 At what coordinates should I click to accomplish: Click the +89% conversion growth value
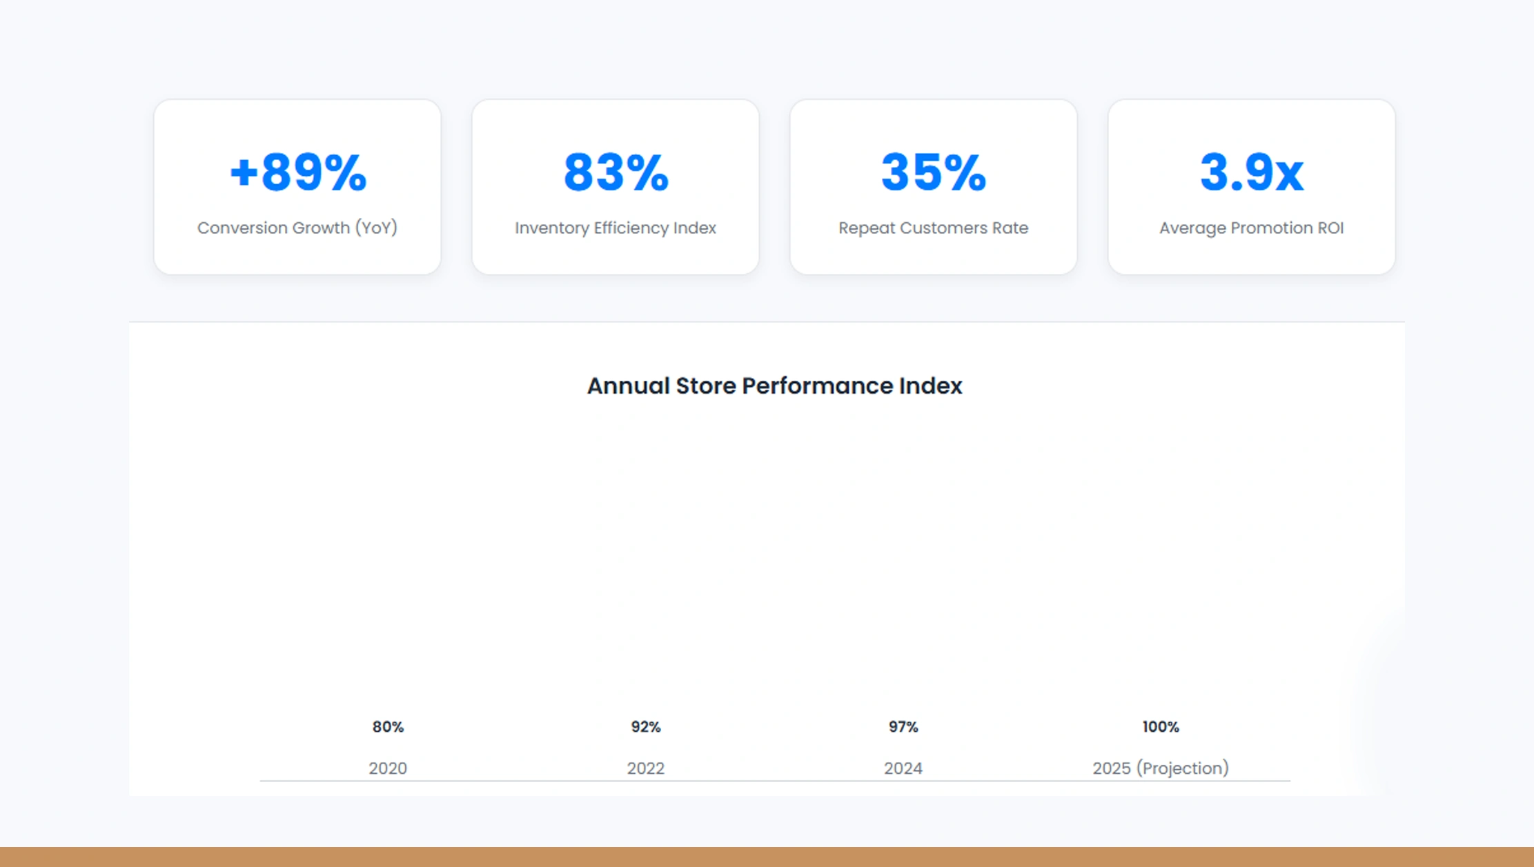[x=297, y=172]
